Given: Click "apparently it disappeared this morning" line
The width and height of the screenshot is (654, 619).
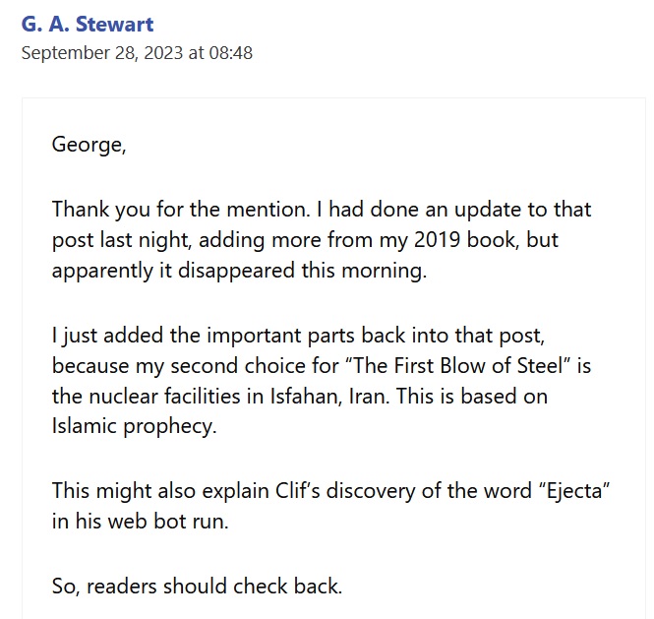Looking at the screenshot, I should click(239, 271).
